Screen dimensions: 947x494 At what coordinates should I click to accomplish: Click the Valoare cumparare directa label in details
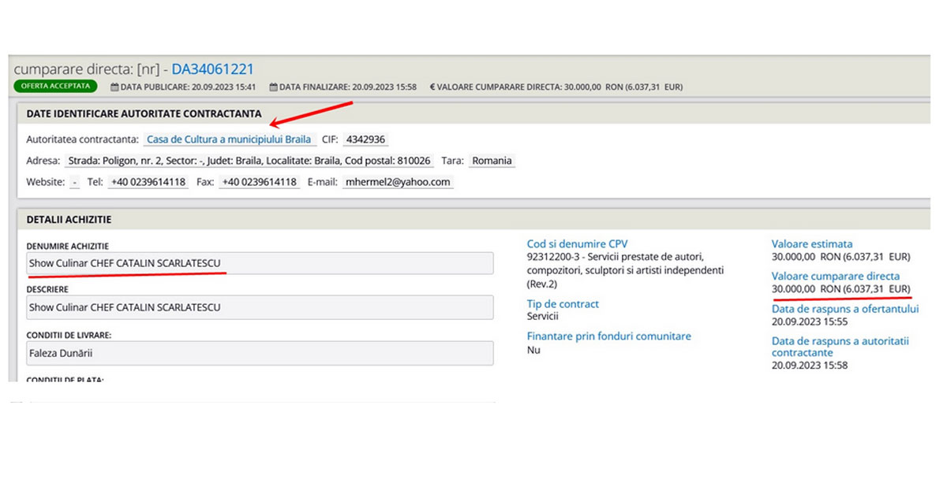[x=836, y=277]
